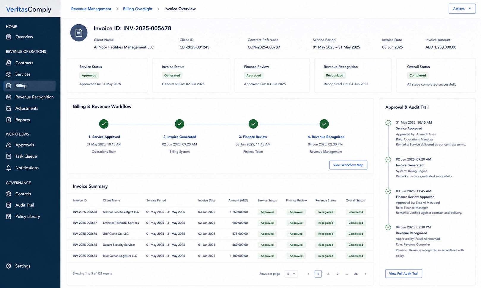Go to page 3 of results

pos(338,274)
